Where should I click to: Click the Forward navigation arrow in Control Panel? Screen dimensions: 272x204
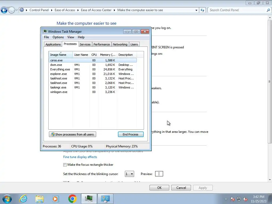tap(11, 10)
